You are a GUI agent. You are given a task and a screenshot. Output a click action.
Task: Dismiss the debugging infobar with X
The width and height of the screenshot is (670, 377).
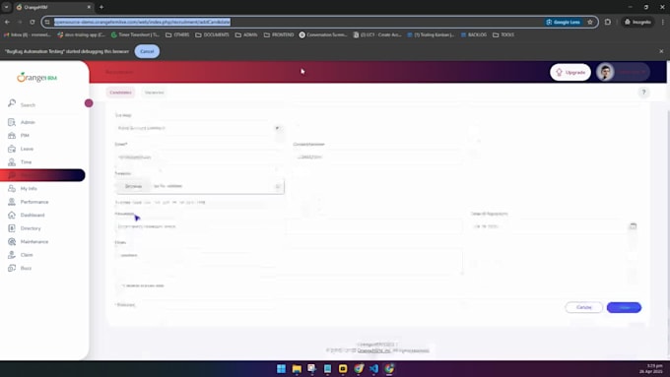(x=661, y=51)
